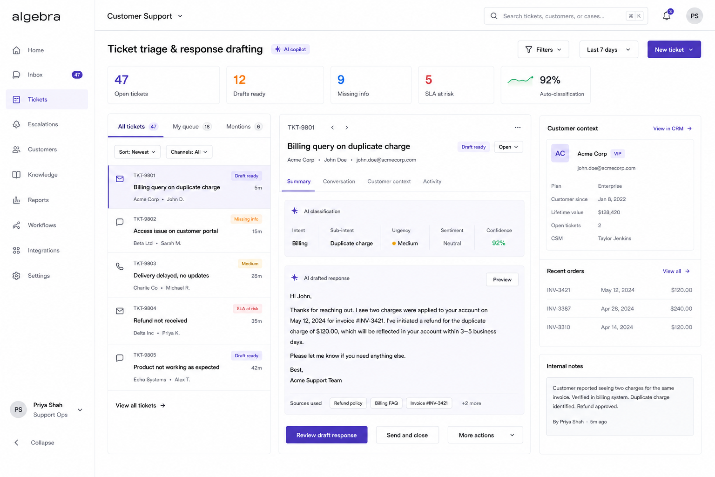715x477 pixels.
Task: Click the Escalations sidebar icon
Action: tap(16, 124)
